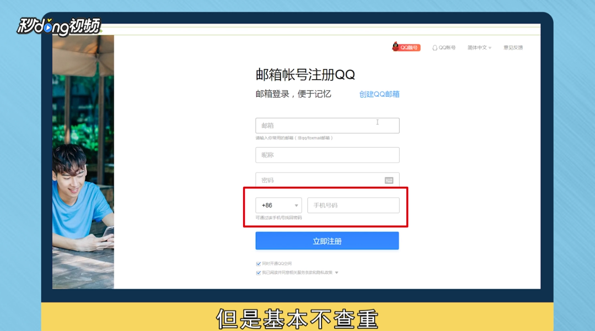Toggle the 服务条款和隐私政策 agreement checkbox
595x331 pixels.
[259, 273]
